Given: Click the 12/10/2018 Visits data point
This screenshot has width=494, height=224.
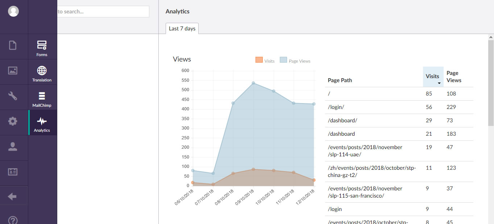Looking at the screenshot, I should click(x=314, y=180).
